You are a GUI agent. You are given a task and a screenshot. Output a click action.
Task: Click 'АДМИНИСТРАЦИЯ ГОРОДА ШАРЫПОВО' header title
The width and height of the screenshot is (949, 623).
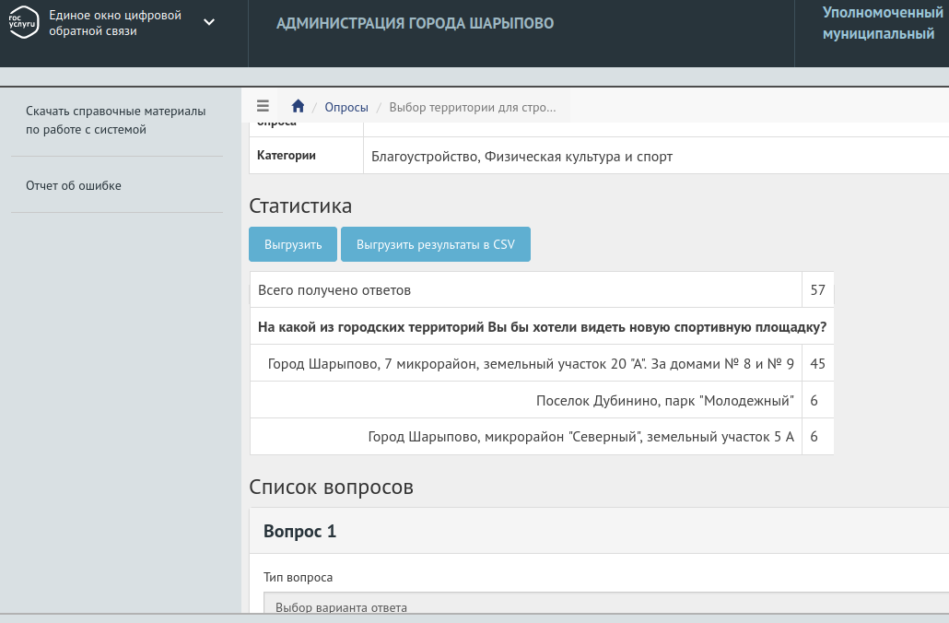tap(415, 23)
